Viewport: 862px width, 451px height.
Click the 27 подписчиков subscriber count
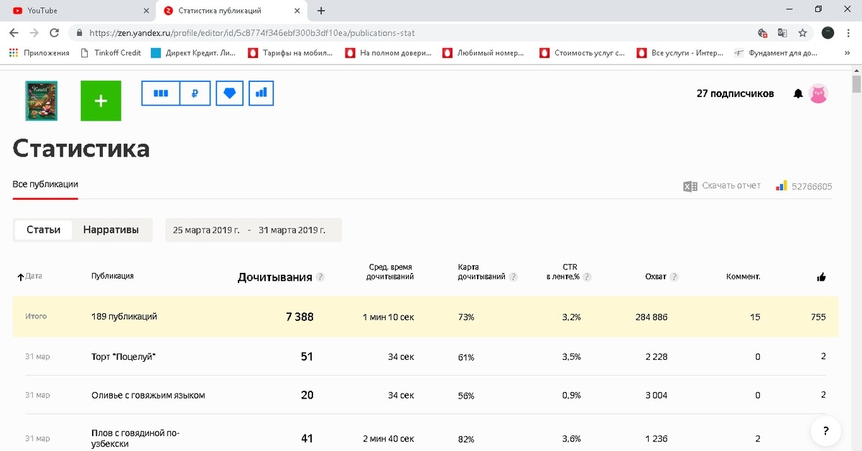(735, 93)
